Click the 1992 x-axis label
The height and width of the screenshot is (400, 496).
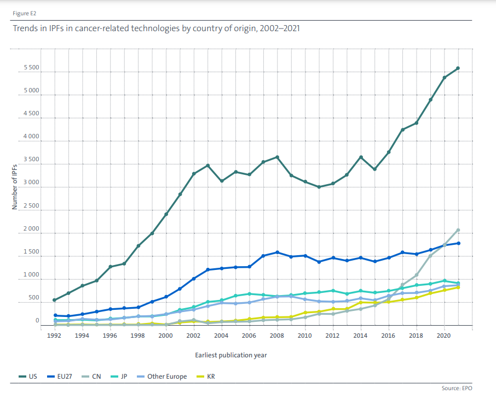tap(54, 336)
